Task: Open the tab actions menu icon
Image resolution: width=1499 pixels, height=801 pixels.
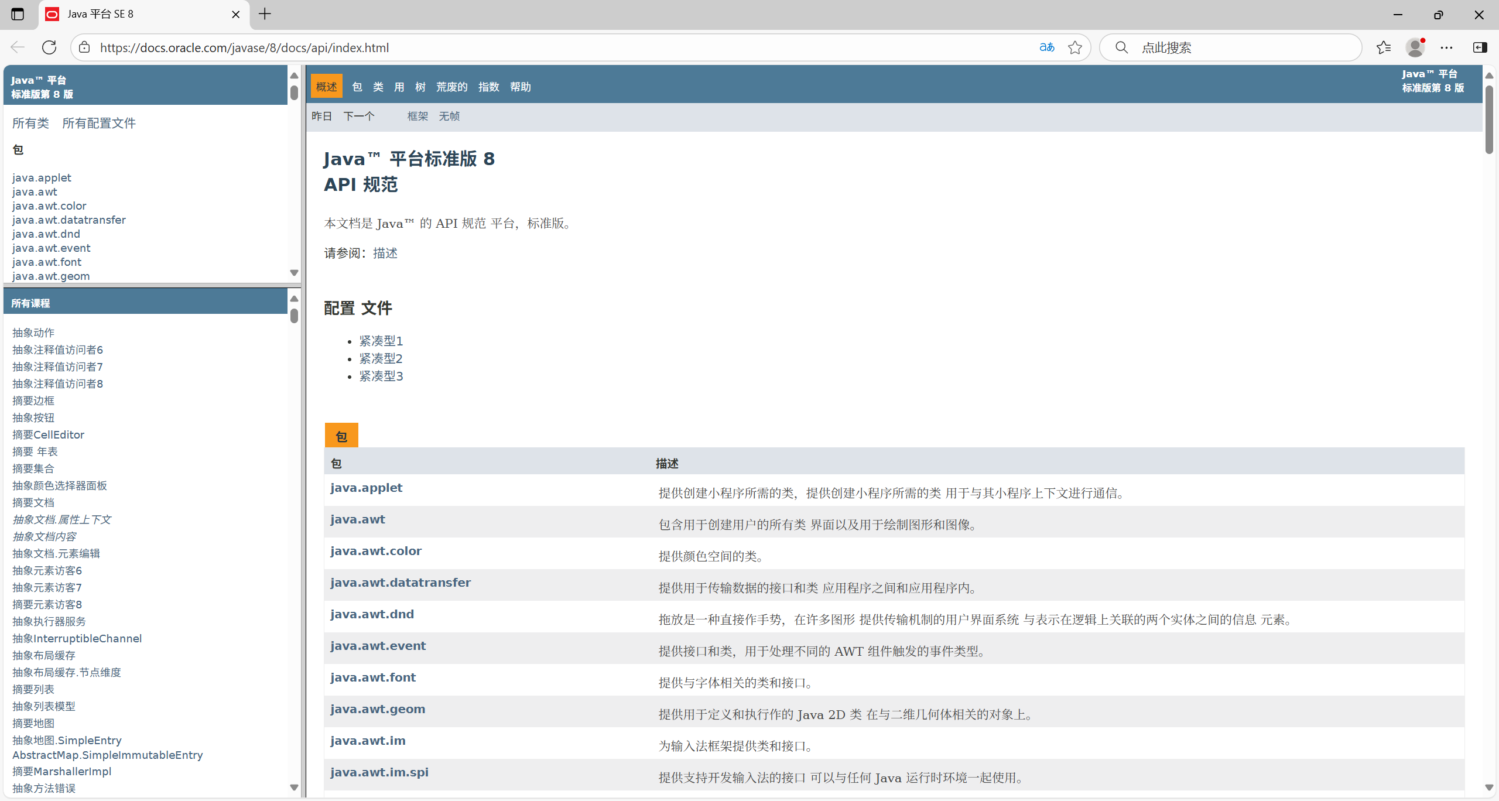Action: click(x=18, y=14)
